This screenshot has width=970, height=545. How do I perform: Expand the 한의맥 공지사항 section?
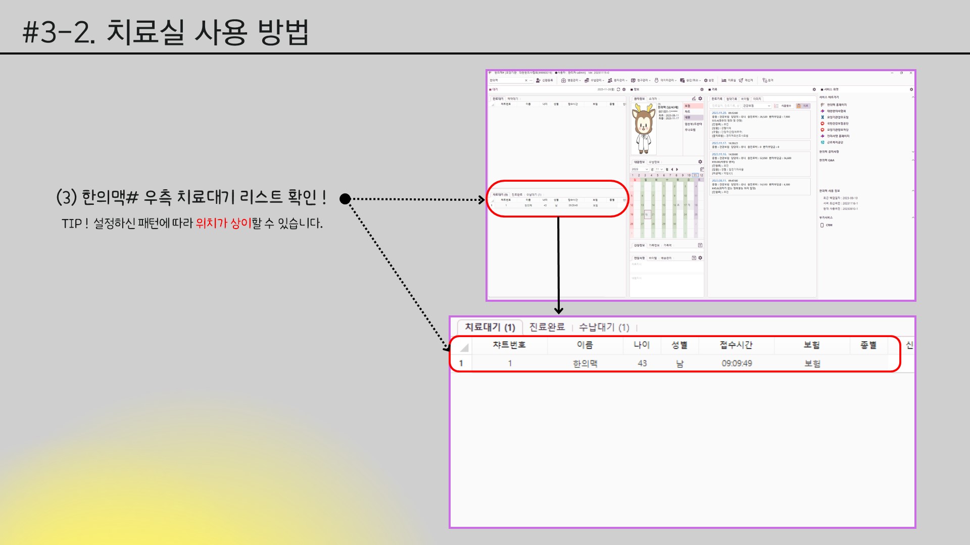[913, 152]
